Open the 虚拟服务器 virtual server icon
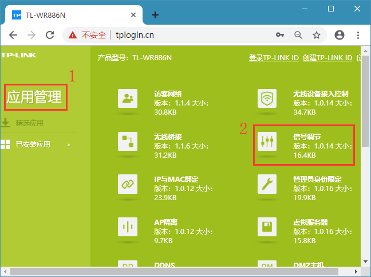The image size is (371, 277). [x=267, y=227]
